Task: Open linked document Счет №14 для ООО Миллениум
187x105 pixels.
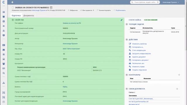Action: pos(141,99)
